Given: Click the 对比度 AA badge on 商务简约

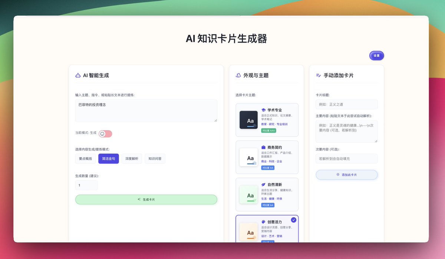Looking at the screenshot, I should point(268,168).
